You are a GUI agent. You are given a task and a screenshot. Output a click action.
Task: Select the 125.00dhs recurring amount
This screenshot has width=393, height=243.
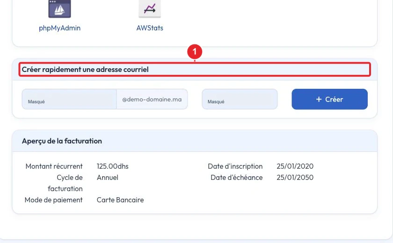(x=113, y=166)
